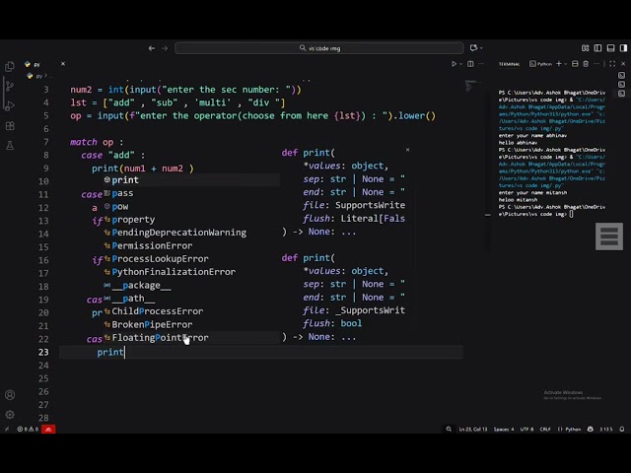Open the Testing flask view

[x=10, y=146]
